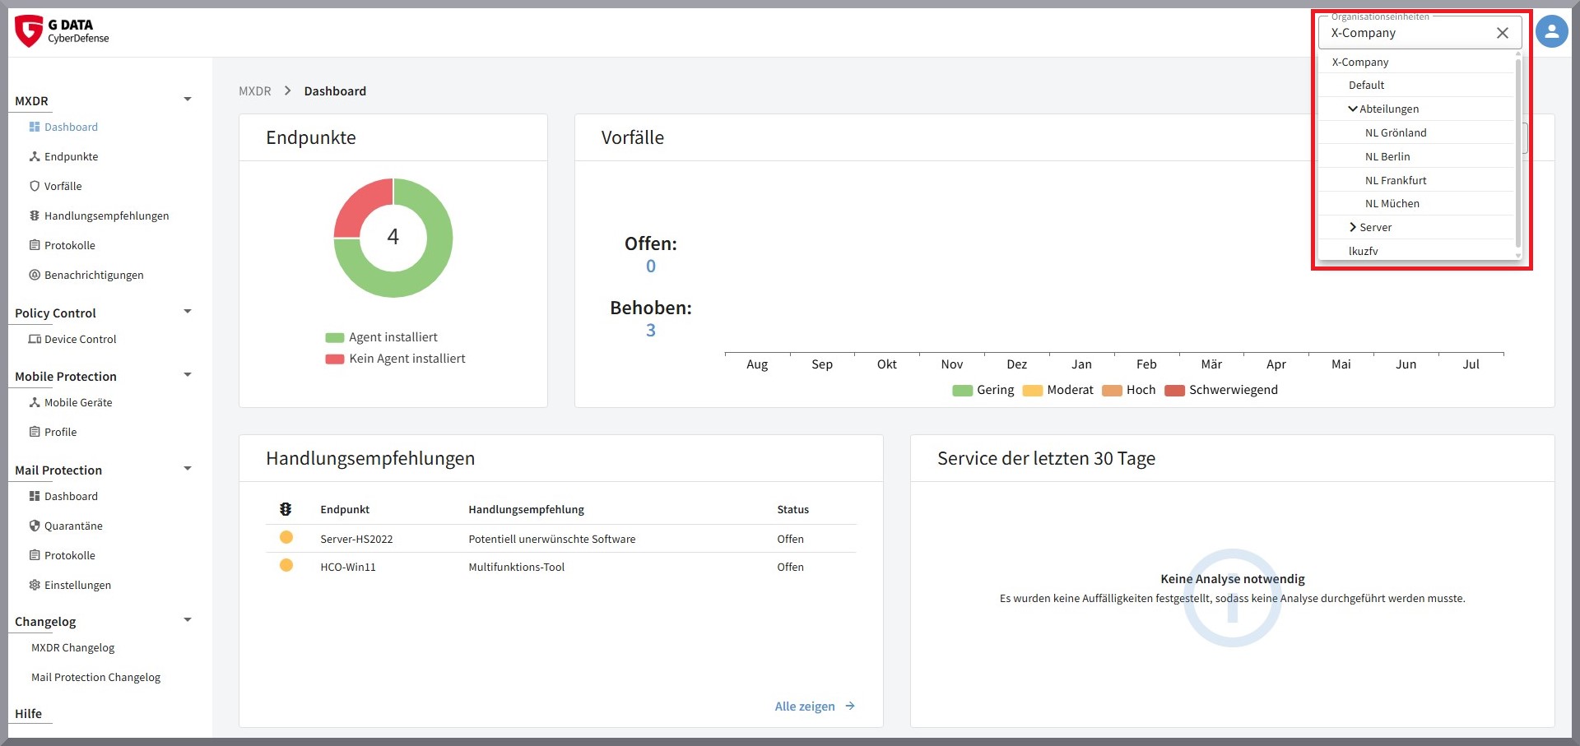Open Mail Protection Einstellungen gear item
The height and width of the screenshot is (746, 1580).
(70, 585)
